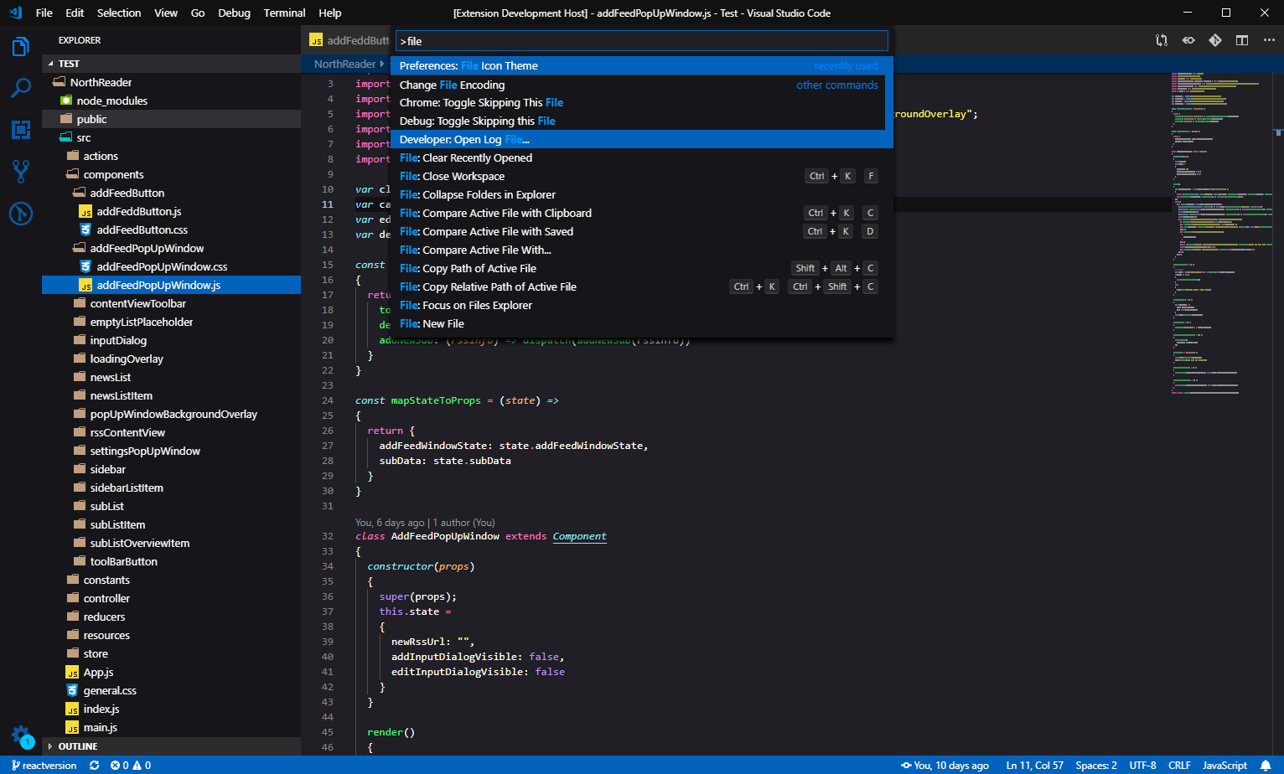This screenshot has height=774, width=1284.
Task: Expand the OUTLINE section
Action: click(x=171, y=746)
